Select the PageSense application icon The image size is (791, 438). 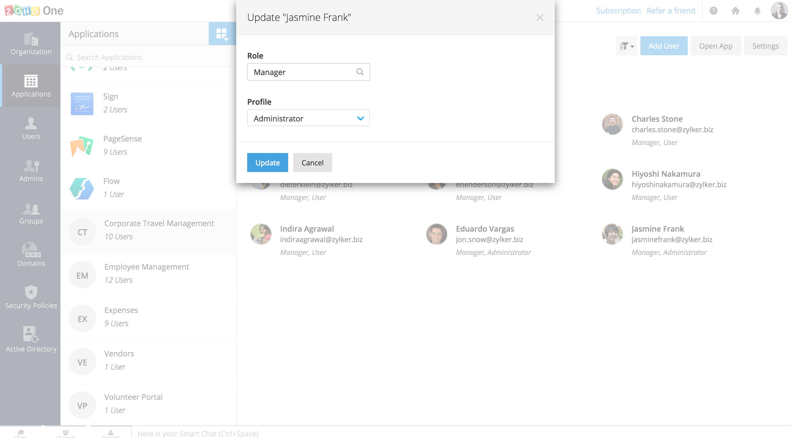click(x=82, y=146)
